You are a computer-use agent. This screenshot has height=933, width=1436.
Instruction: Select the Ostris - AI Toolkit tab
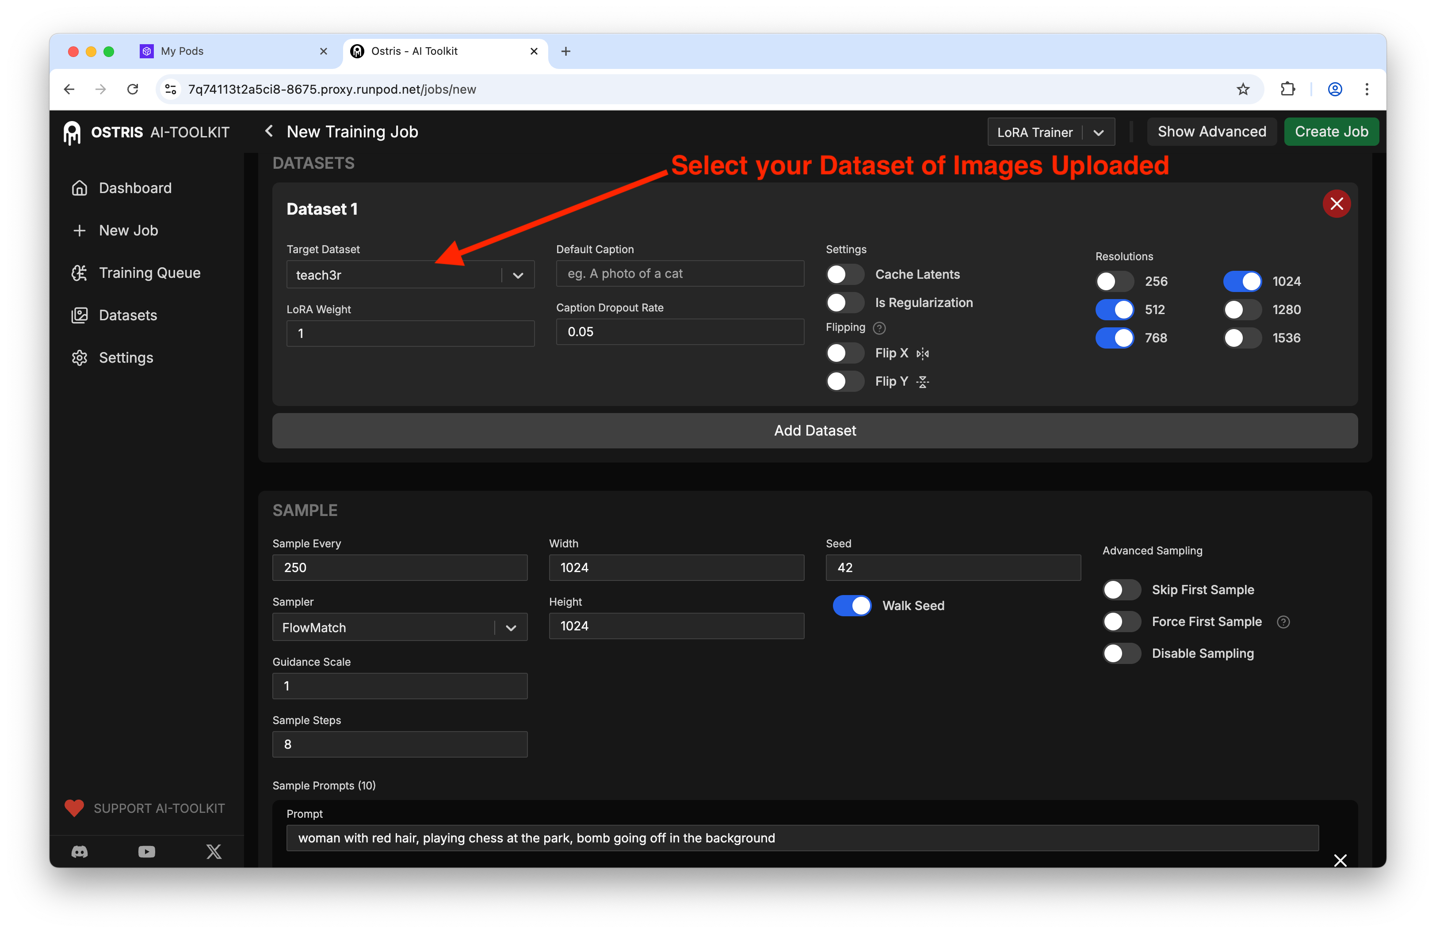point(445,51)
